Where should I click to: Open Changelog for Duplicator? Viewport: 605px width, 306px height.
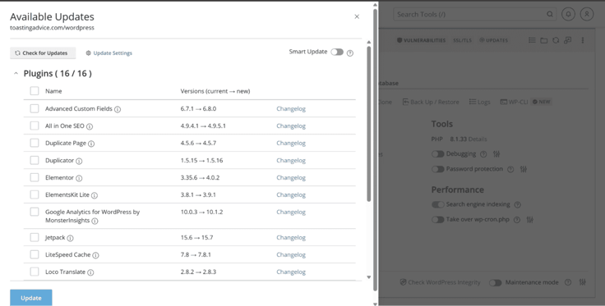coord(291,160)
